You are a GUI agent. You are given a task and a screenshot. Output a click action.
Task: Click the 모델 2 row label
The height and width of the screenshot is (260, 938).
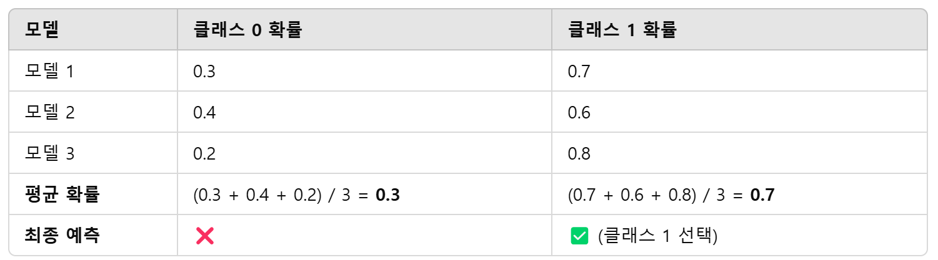point(50,112)
